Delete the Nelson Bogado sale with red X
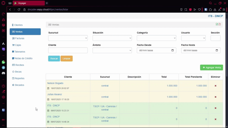Screen dimensions: 228x128 215,86
